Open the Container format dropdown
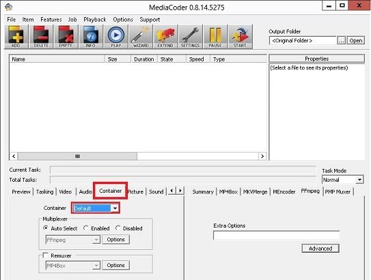The height and width of the screenshot is (280, 371). pos(115,208)
